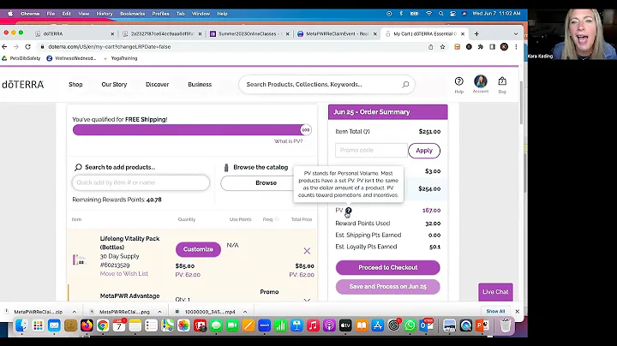Image resolution: width=617 pixels, height=346 pixels.
Task: Open the Live Chat button
Action: click(x=495, y=292)
